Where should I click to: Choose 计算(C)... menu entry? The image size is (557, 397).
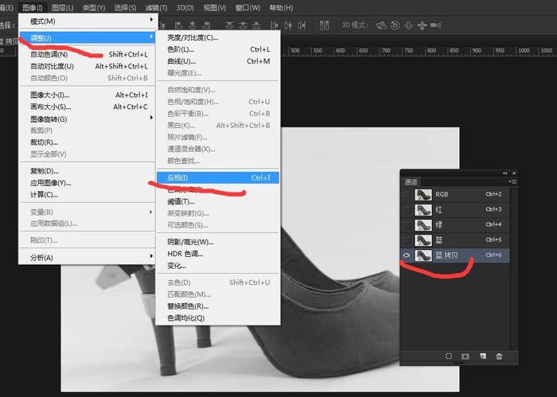(87, 195)
